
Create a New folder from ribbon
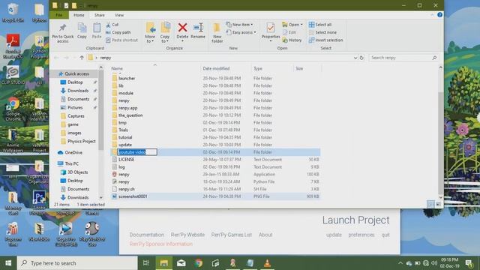217,33
